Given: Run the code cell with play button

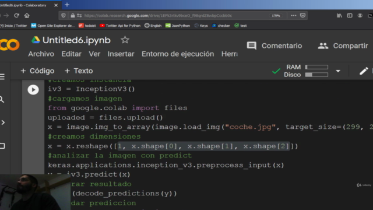Looking at the screenshot, I should [33, 90].
